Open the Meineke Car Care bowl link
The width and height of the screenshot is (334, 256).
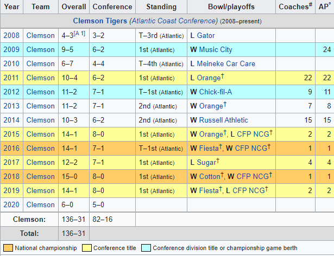(x=226, y=63)
